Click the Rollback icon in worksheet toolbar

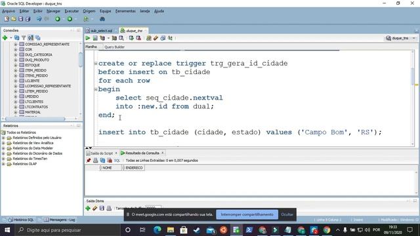pyautogui.click(x=138, y=38)
